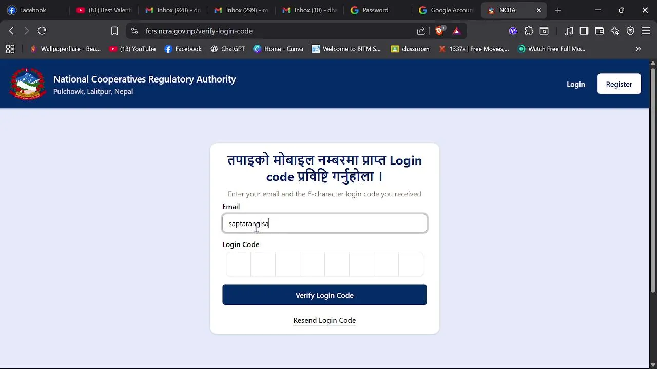Open the browser extensions puzzle icon
Screen dimensions: 657x369
[529, 31]
